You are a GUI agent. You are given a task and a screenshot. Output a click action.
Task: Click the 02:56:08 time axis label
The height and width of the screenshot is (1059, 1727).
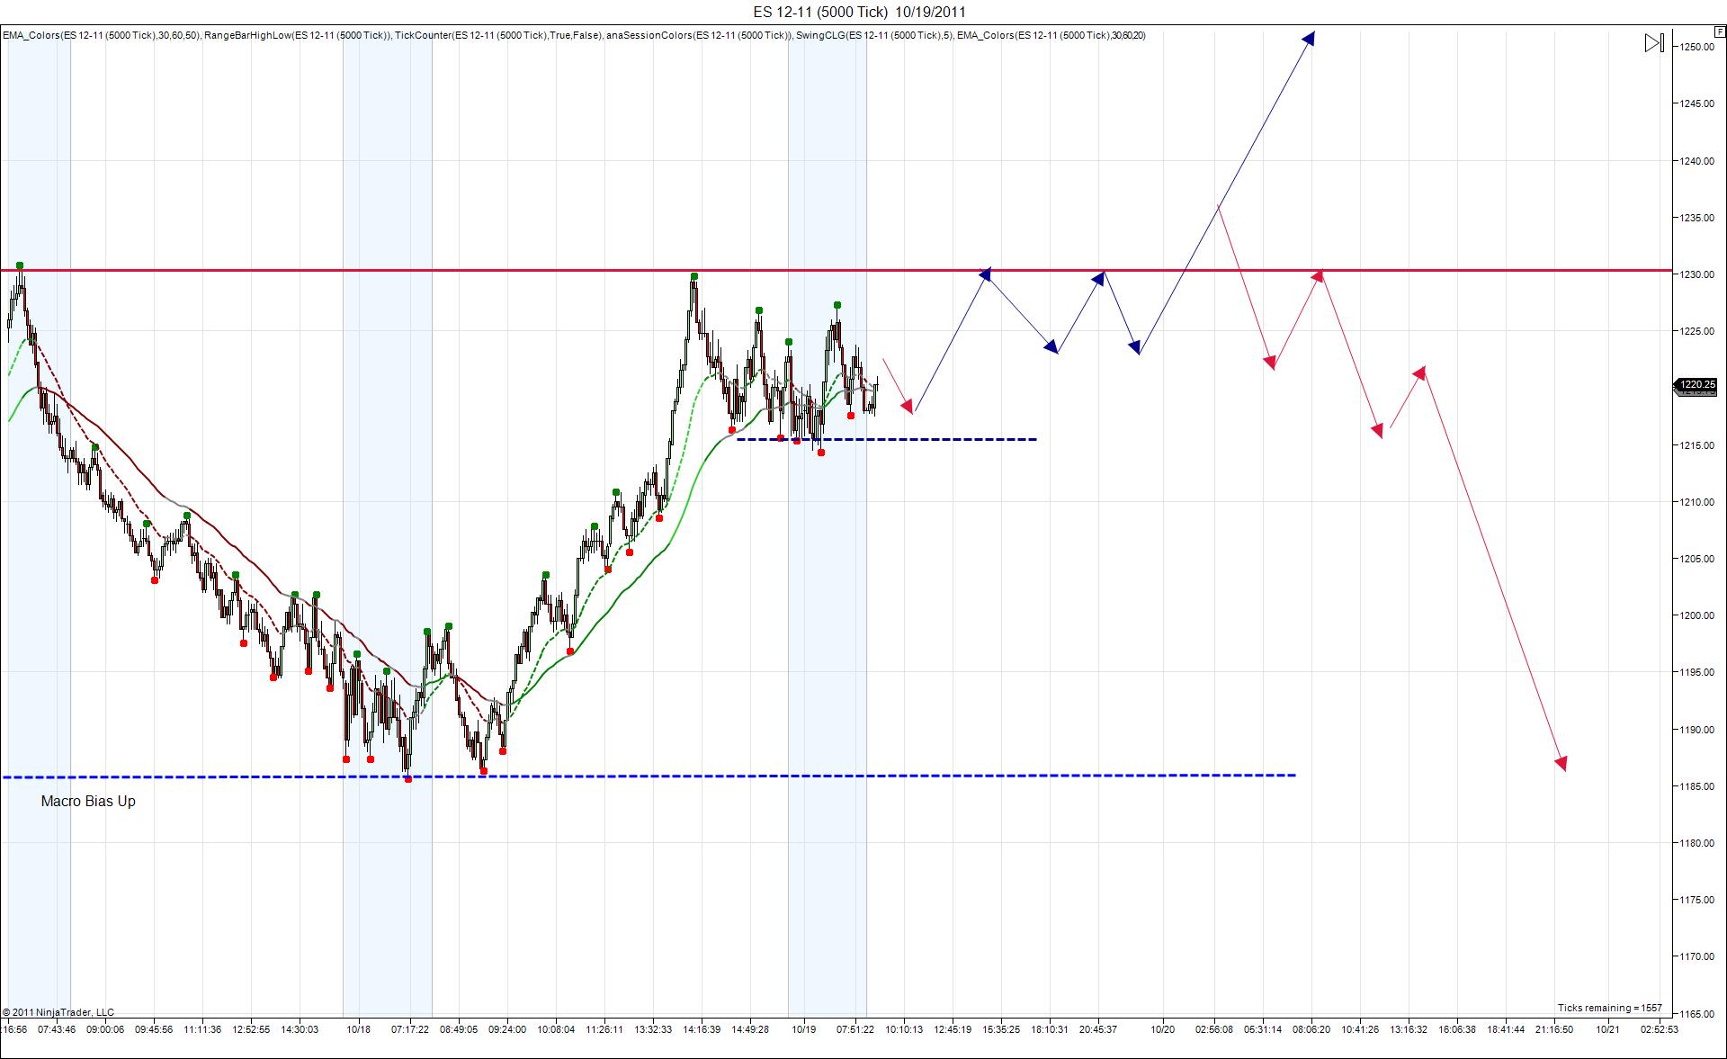point(1214,1029)
